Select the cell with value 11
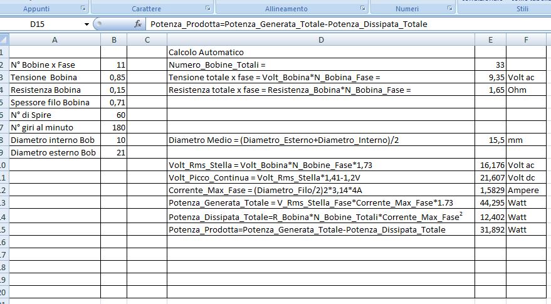This screenshot has width=551, height=304. 114,65
